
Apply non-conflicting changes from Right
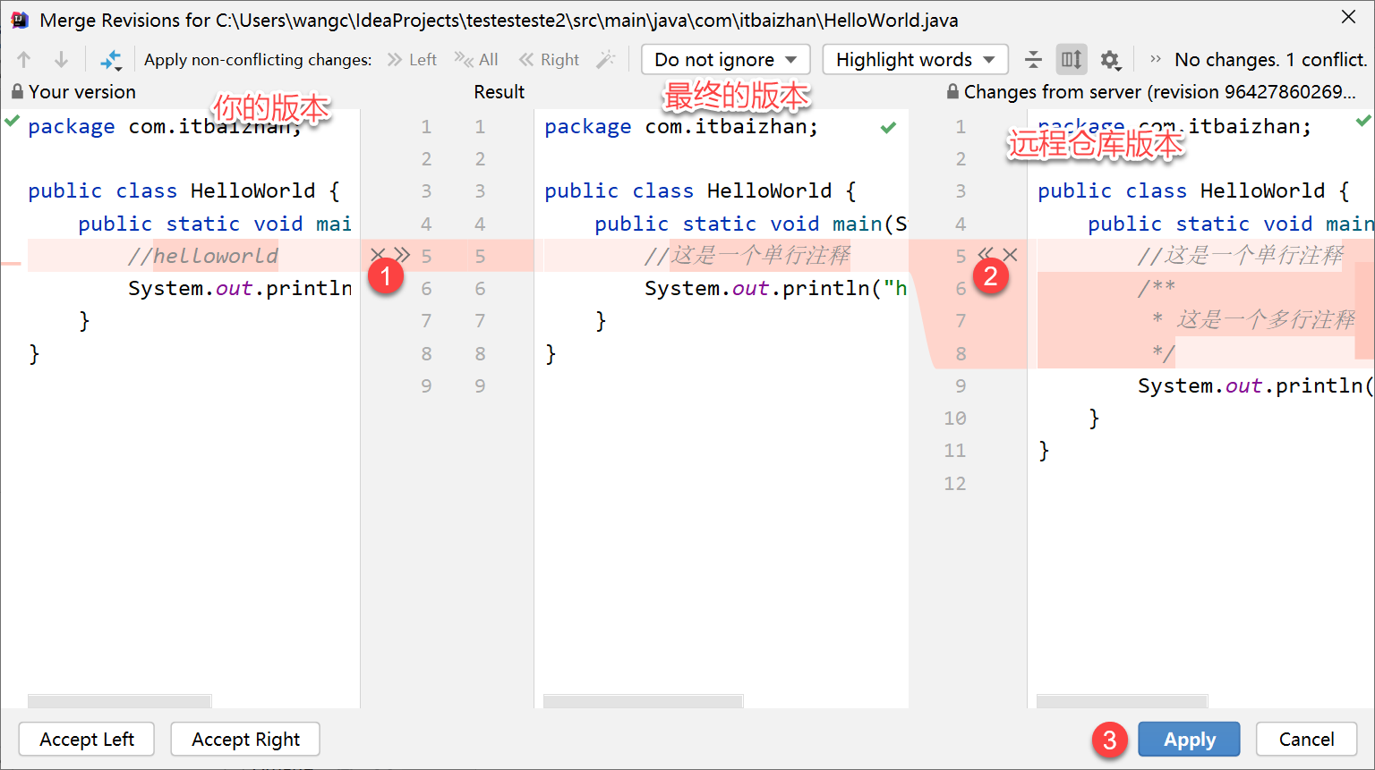point(549,60)
